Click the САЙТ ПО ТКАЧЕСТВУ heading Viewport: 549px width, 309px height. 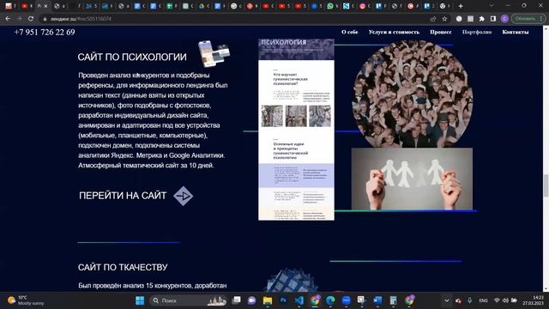[123, 267]
